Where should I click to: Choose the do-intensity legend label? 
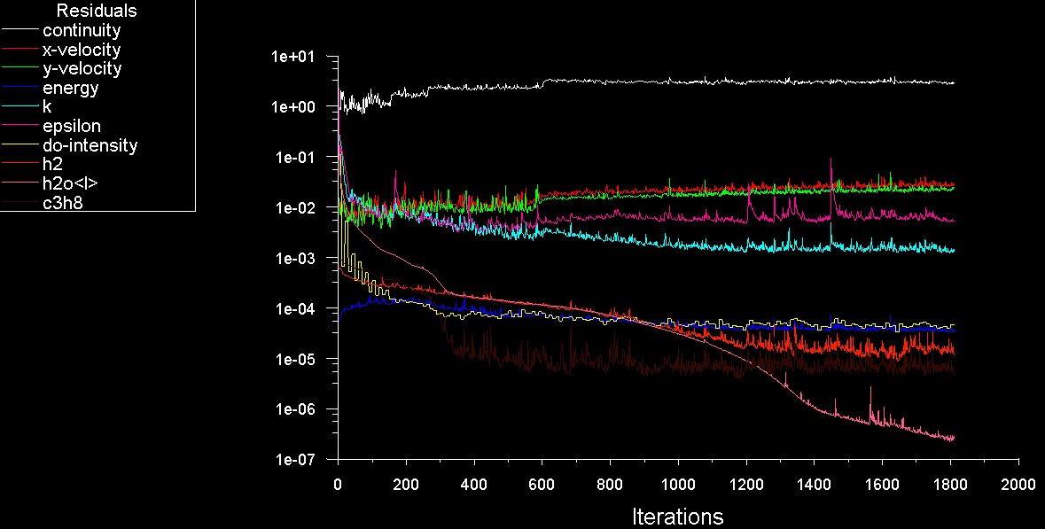[90, 145]
